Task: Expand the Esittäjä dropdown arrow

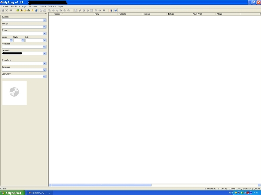Action: click(44, 27)
